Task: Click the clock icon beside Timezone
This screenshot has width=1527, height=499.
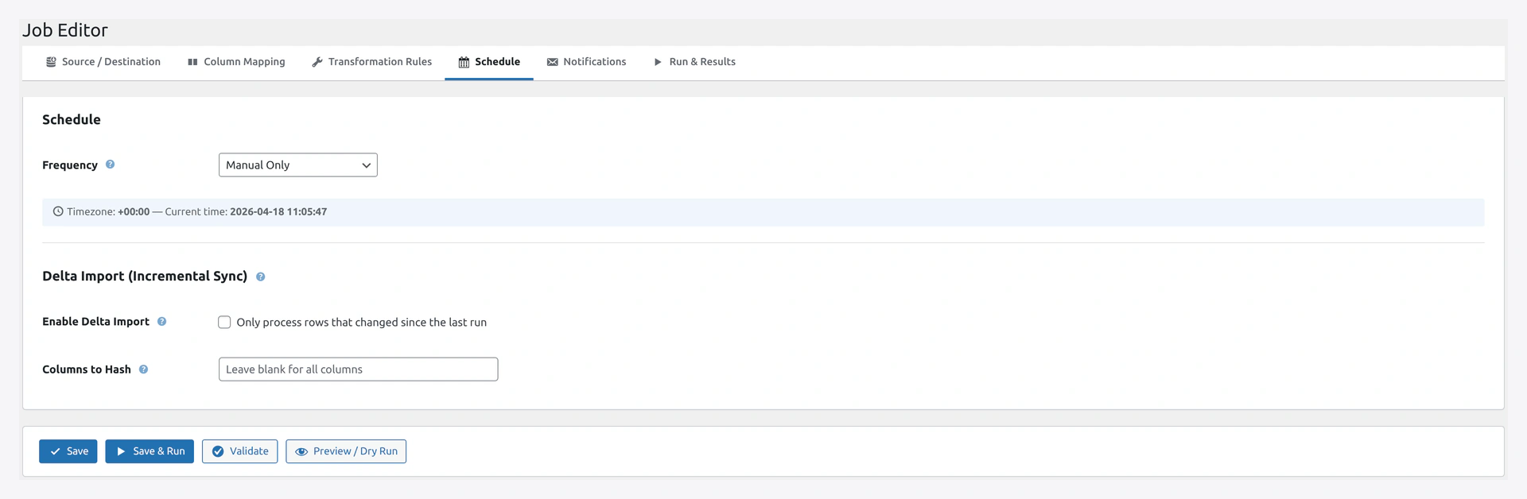Action: [x=58, y=211]
